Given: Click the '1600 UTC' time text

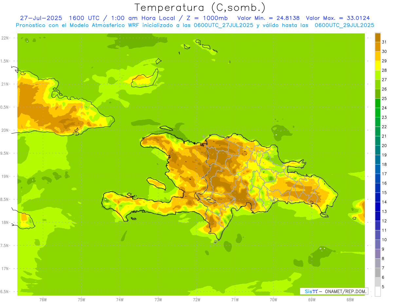Looking at the screenshot, I should 84,18.
